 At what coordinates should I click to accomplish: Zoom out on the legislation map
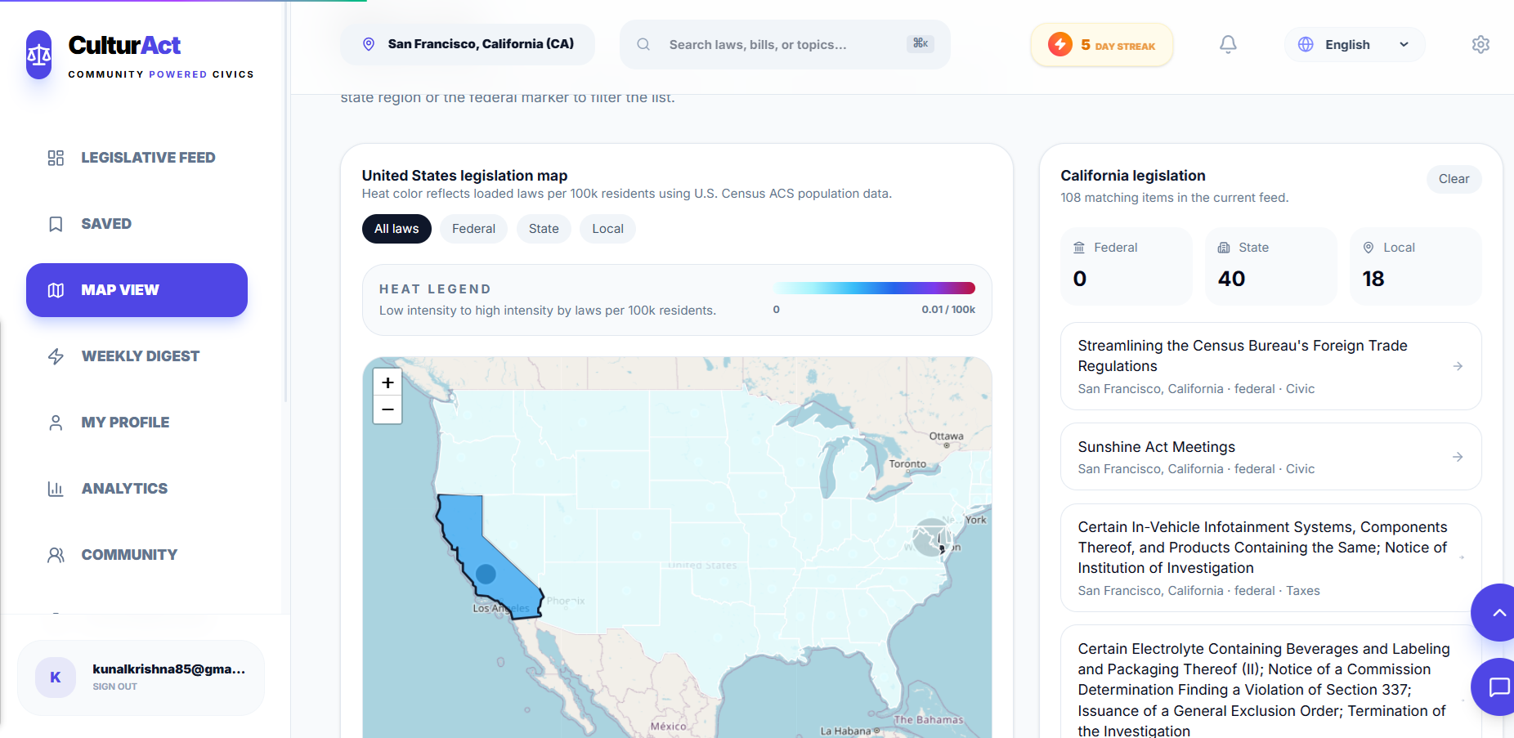[x=387, y=409]
